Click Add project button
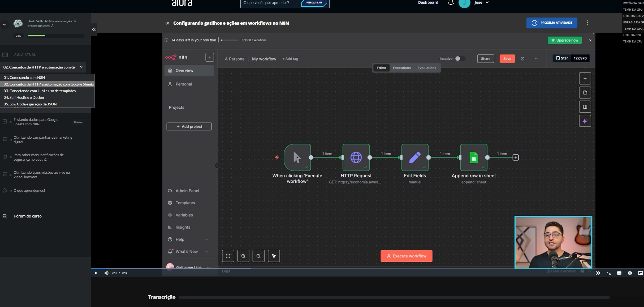644x307 pixels. click(x=189, y=127)
